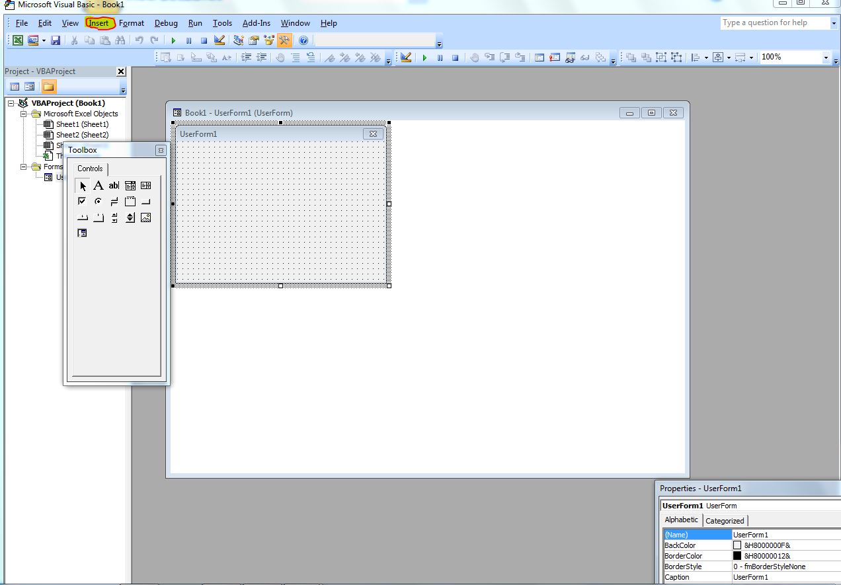Switch to the Categorized tab in Properties

725,520
